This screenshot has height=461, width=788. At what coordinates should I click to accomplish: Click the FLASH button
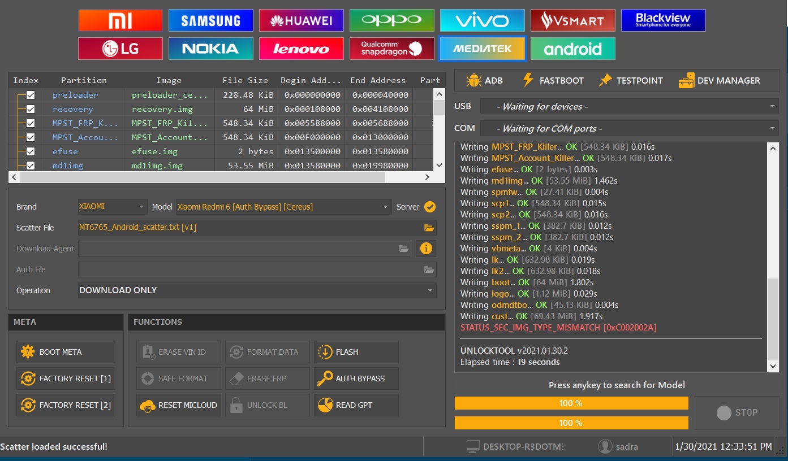pyautogui.click(x=356, y=352)
